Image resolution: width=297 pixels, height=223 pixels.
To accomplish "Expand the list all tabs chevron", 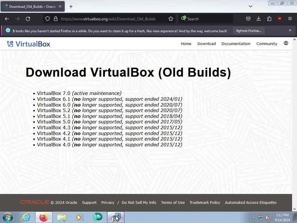I will (250, 6).
